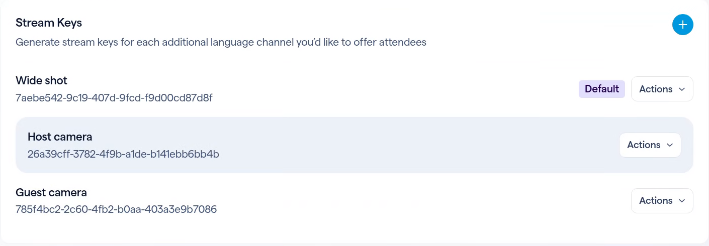Viewport: 709px width, 246px height.
Task: Click the Default badge on Wide shot
Action: [x=601, y=89]
